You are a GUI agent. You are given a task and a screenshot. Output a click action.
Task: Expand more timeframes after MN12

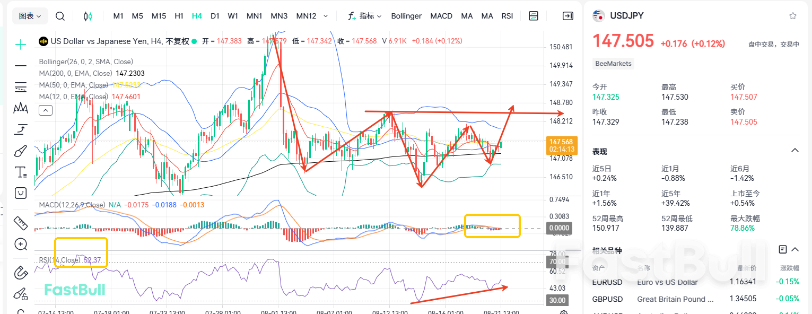click(x=325, y=16)
